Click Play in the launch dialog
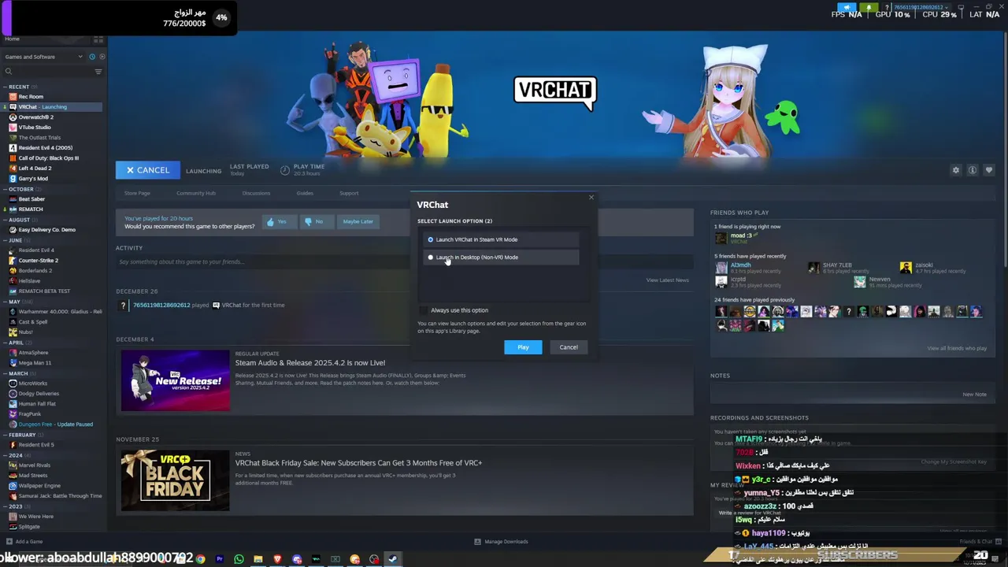 523,347
